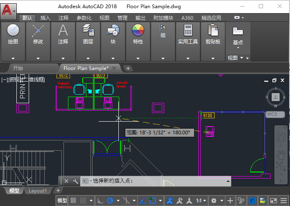Select the Pan hand tool in navigation bar

(x=281, y=155)
